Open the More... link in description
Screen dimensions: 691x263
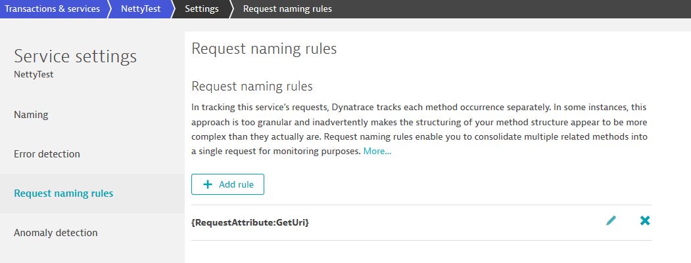(377, 152)
